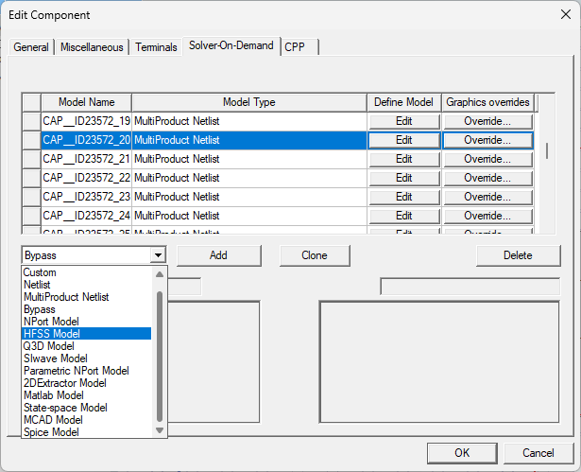581x472 pixels.
Task: Close the Edit Component dialog
Action: (x=566, y=14)
